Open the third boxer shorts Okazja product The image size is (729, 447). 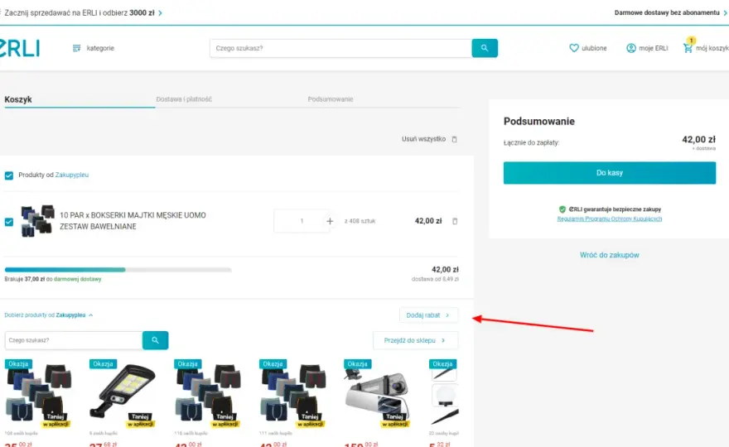pyautogui.click(x=208, y=393)
